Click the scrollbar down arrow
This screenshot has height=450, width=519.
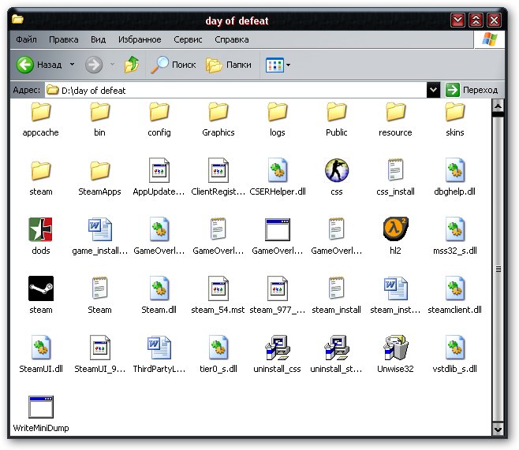(498, 430)
